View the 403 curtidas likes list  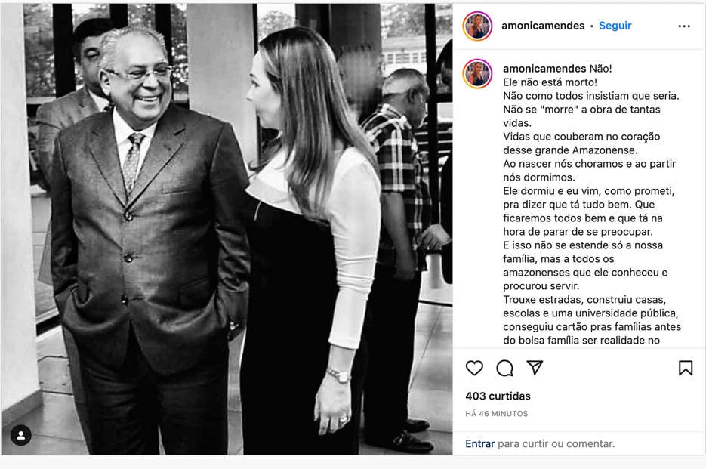click(x=498, y=396)
